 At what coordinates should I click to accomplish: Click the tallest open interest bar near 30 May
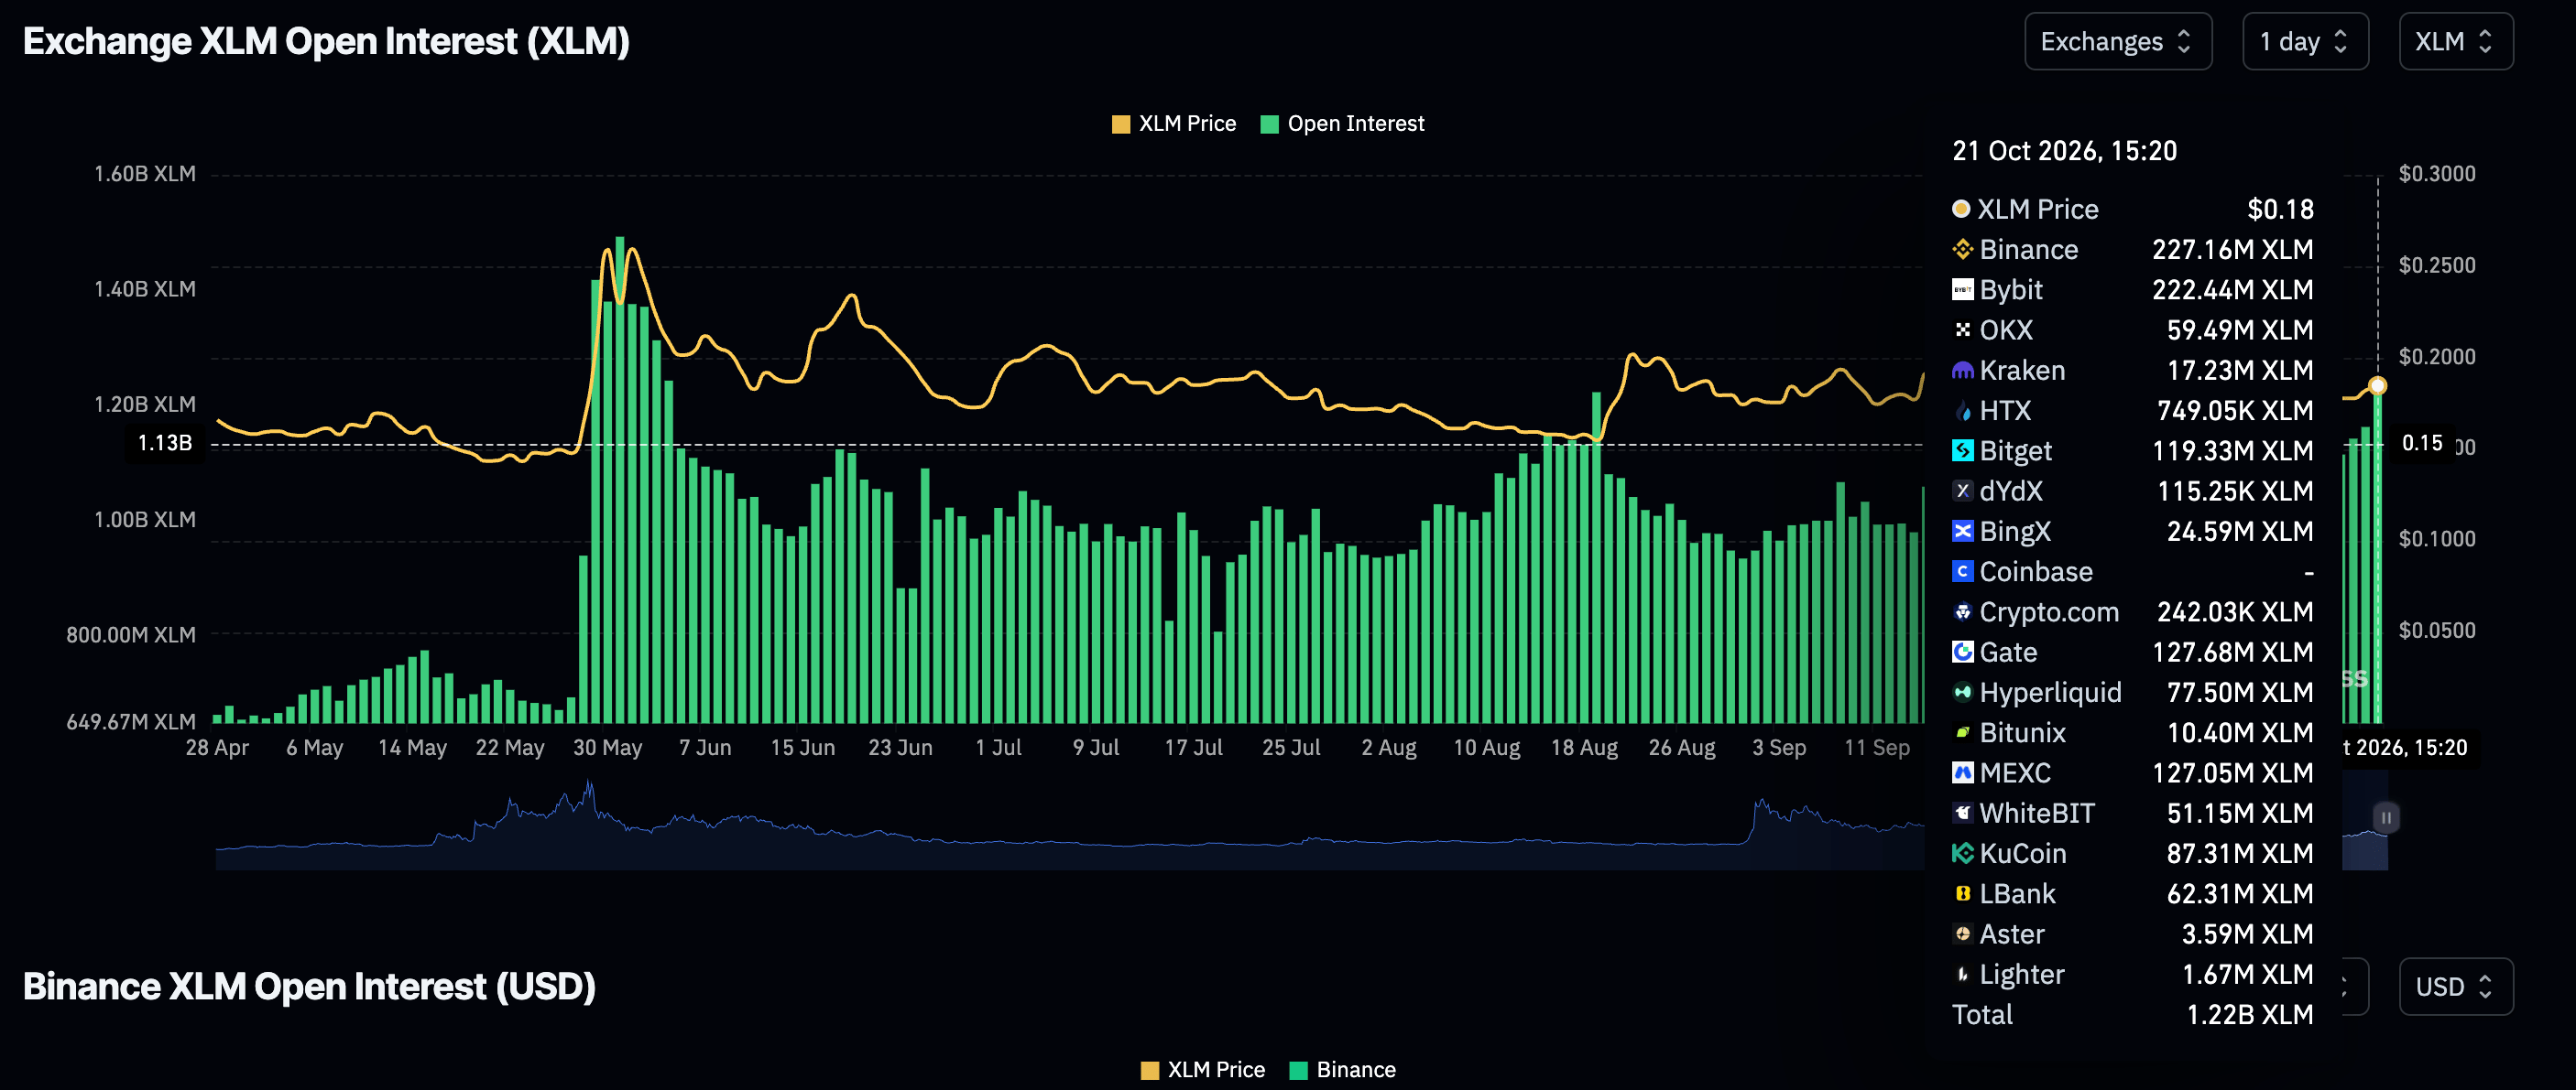coord(620,480)
